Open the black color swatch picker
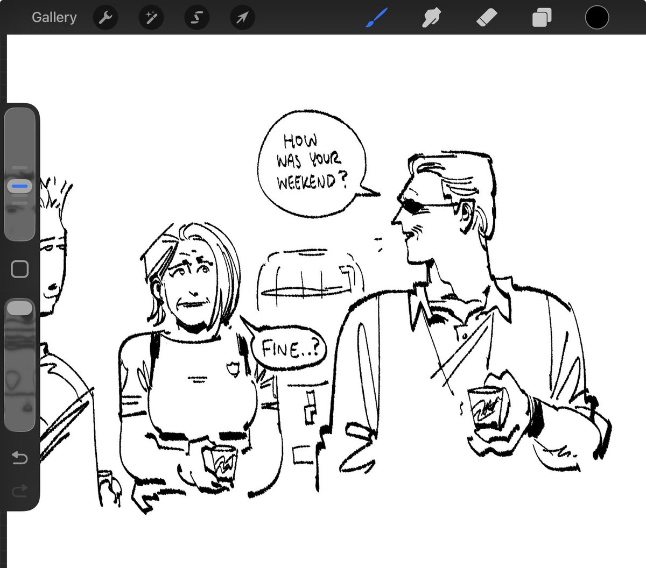 click(597, 17)
